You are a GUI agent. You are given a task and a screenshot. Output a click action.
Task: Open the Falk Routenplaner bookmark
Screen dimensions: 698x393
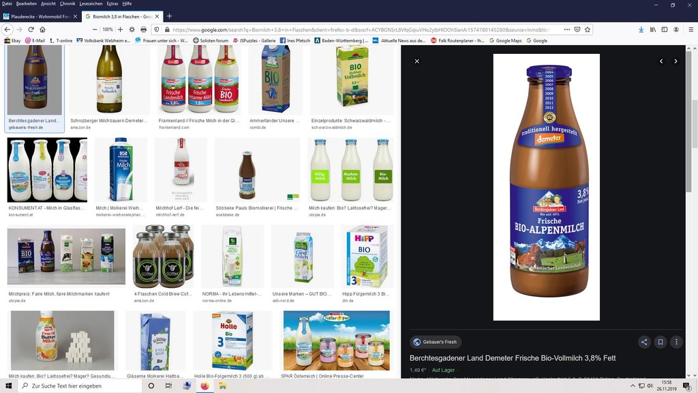click(x=457, y=40)
